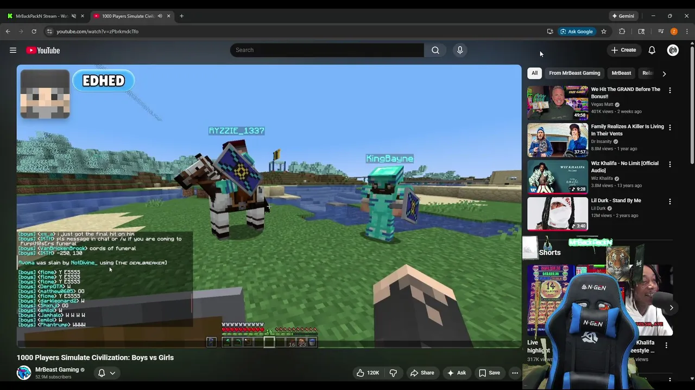Expand notification options chevron beside bell

pyautogui.click(x=112, y=373)
